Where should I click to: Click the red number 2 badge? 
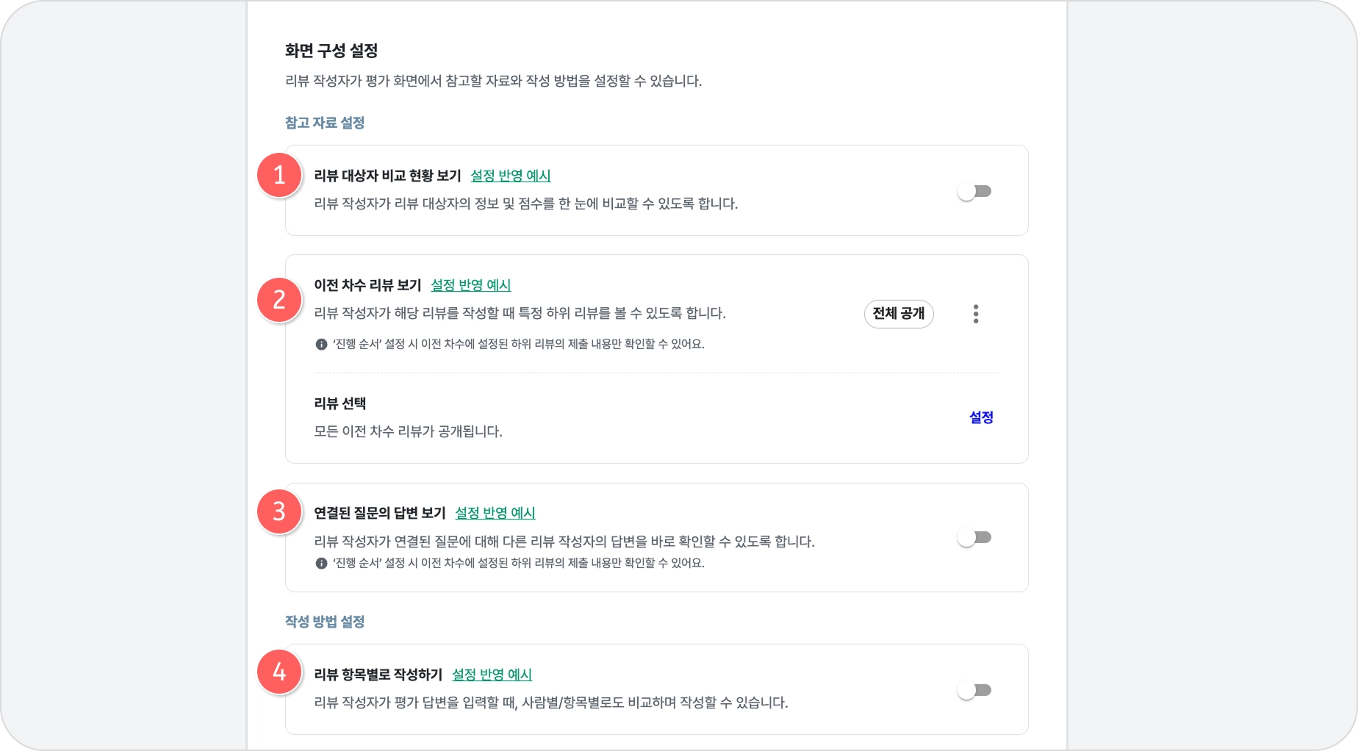click(279, 300)
